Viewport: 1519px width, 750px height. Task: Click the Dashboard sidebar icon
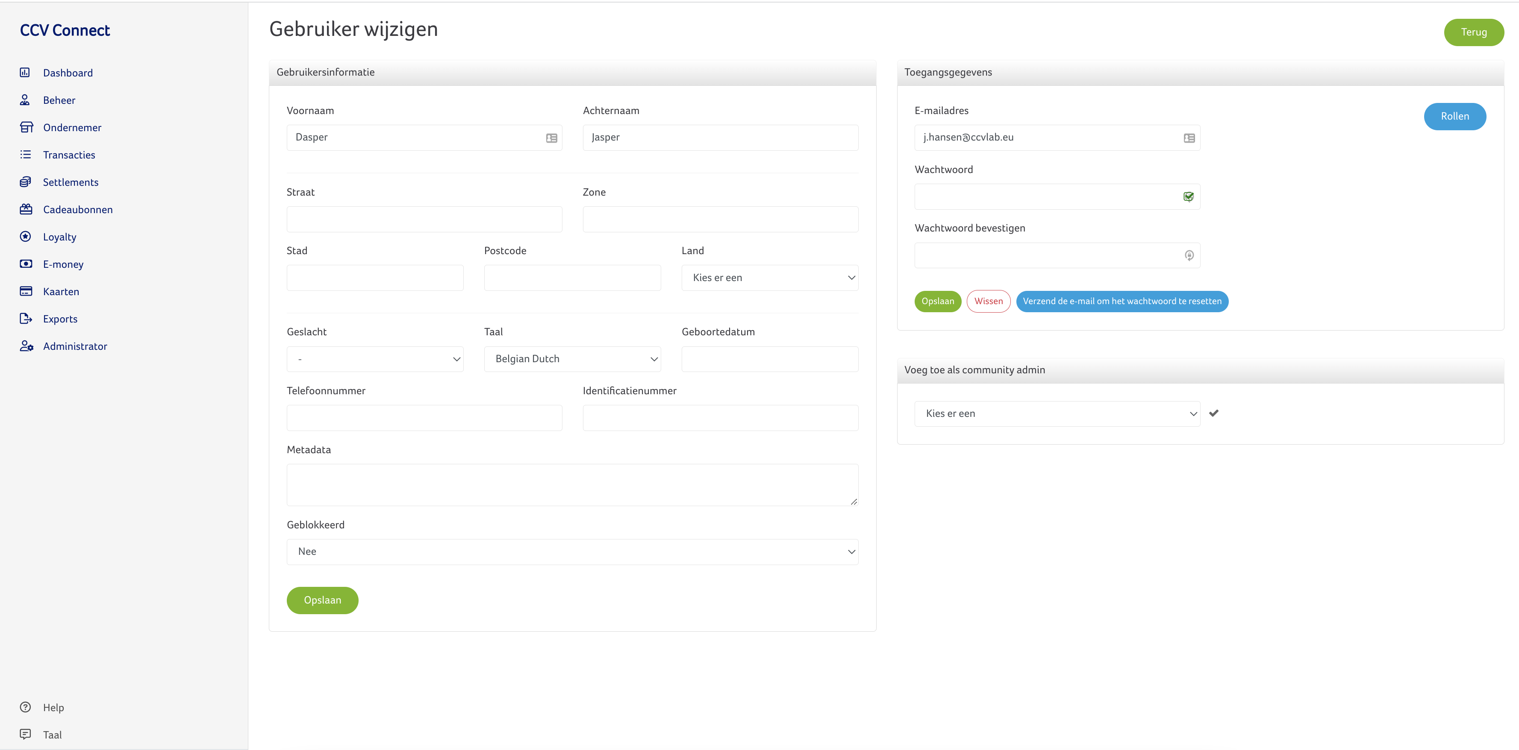(x=25, y=73)
